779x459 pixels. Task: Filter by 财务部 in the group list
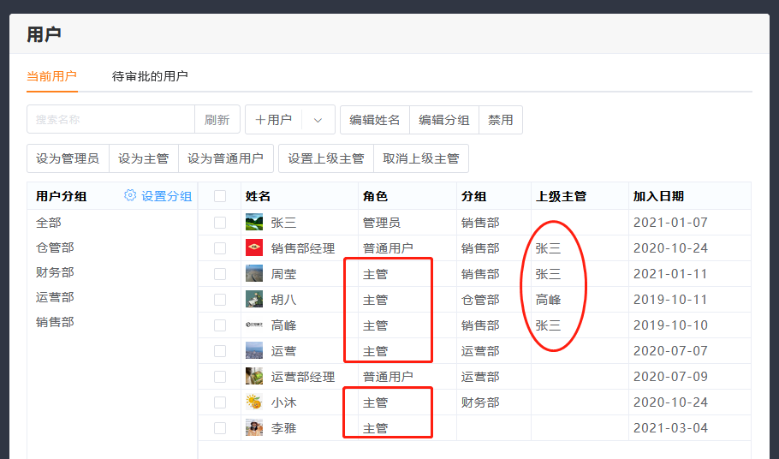[x=55, y=272]
